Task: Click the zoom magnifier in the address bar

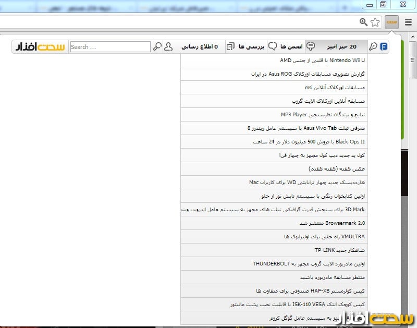Action: [x=364, y=22]
